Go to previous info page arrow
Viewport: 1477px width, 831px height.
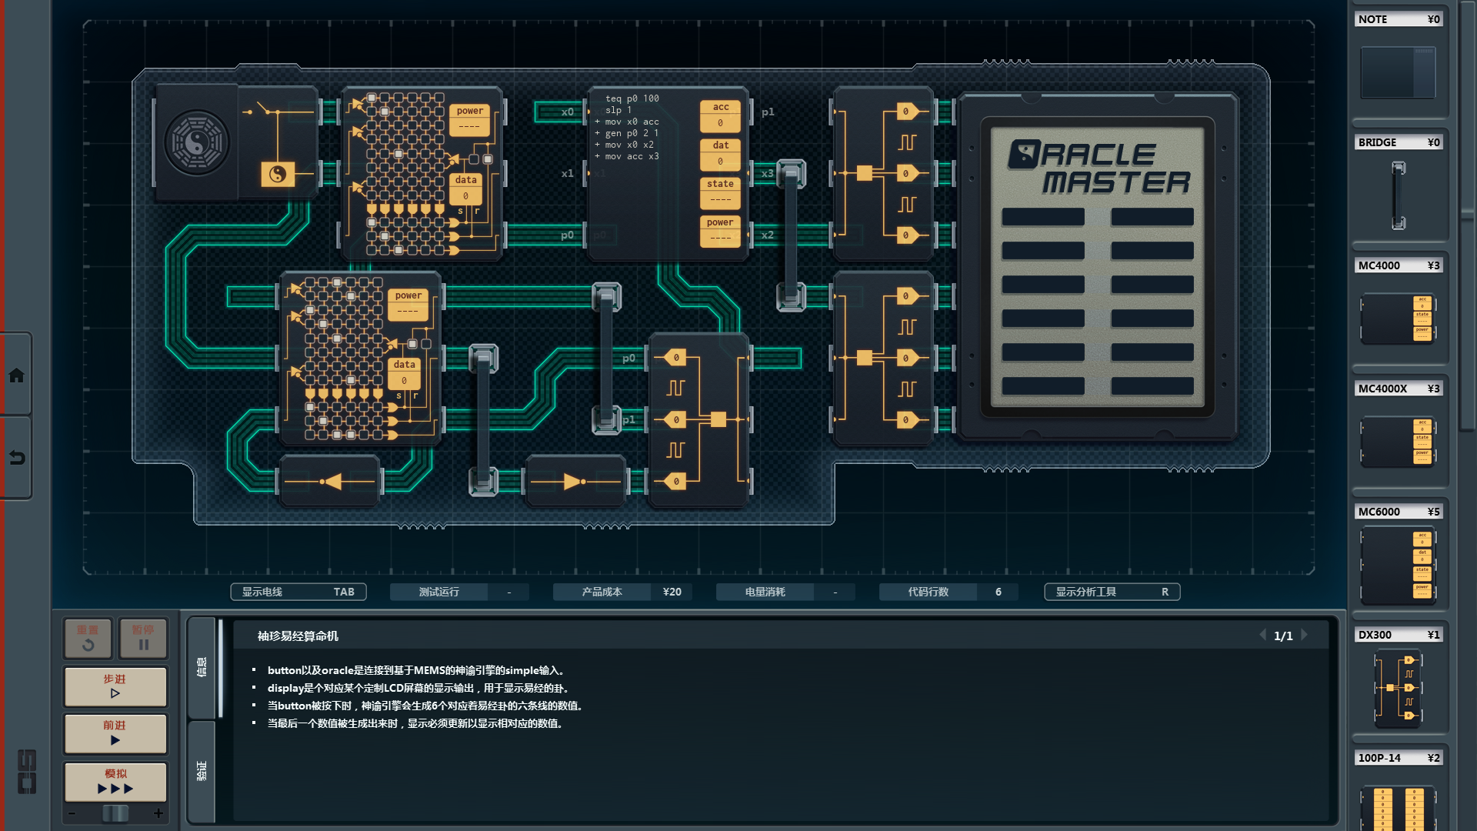(1262, 636)
